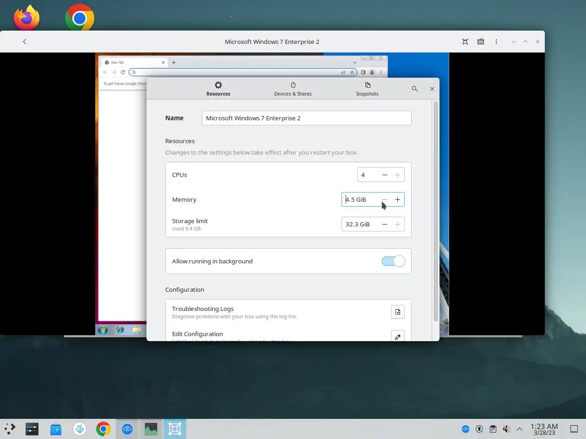Open Discover software center from taskbar
This screenshot has height=439, width=586.
pos(56,429)
